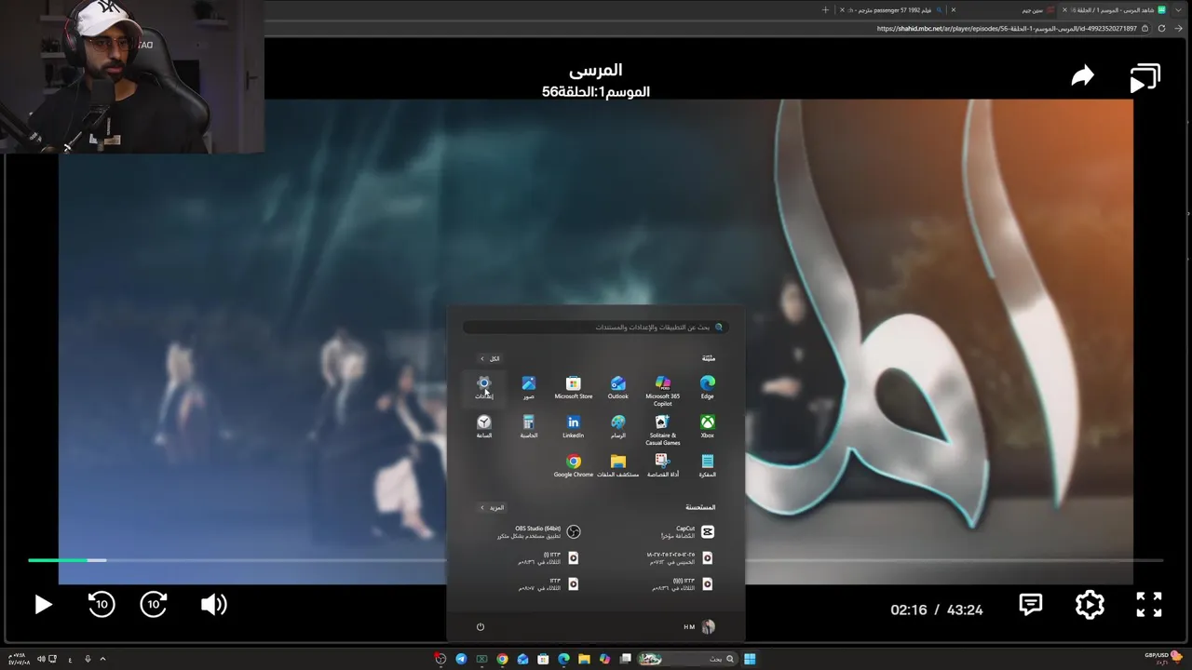The image size is (1192, 670).
Task: Cast video to another screen
Action: [x=1145, y=78]
